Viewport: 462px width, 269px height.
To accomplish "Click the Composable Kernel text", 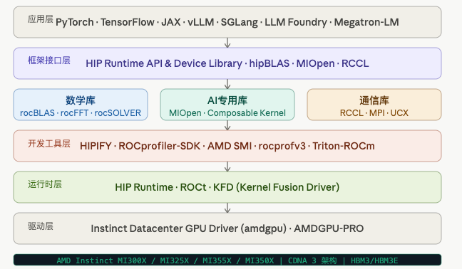I will [x=247, y=113].
